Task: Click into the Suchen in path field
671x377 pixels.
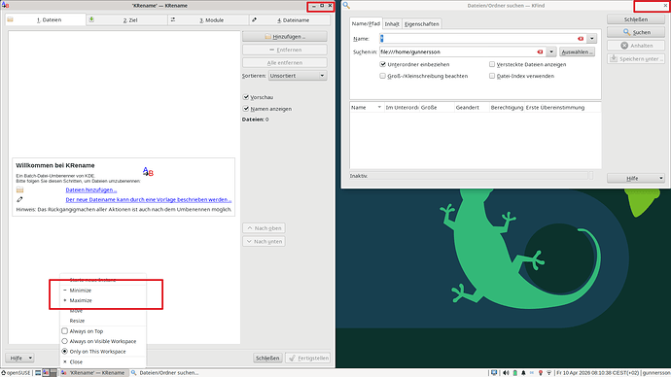Action: 462,51
